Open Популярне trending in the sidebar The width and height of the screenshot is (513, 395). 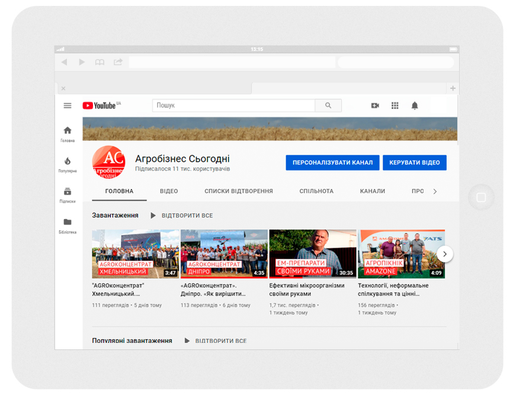pyautogui.click(x=68, y=164)
